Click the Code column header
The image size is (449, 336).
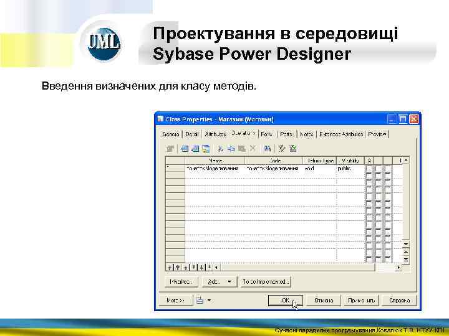pos(274,161)
